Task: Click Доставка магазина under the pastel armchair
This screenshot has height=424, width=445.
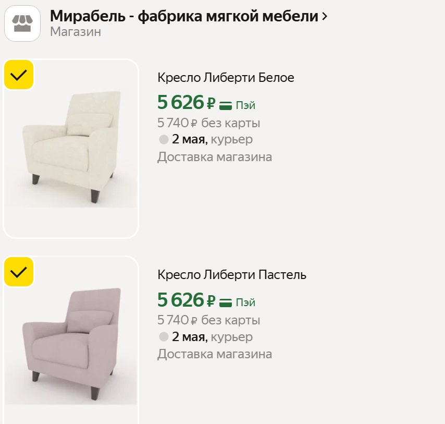Action: pos(215,354)
